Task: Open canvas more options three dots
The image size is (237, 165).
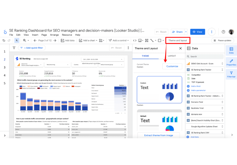Action: pos(128,48)
